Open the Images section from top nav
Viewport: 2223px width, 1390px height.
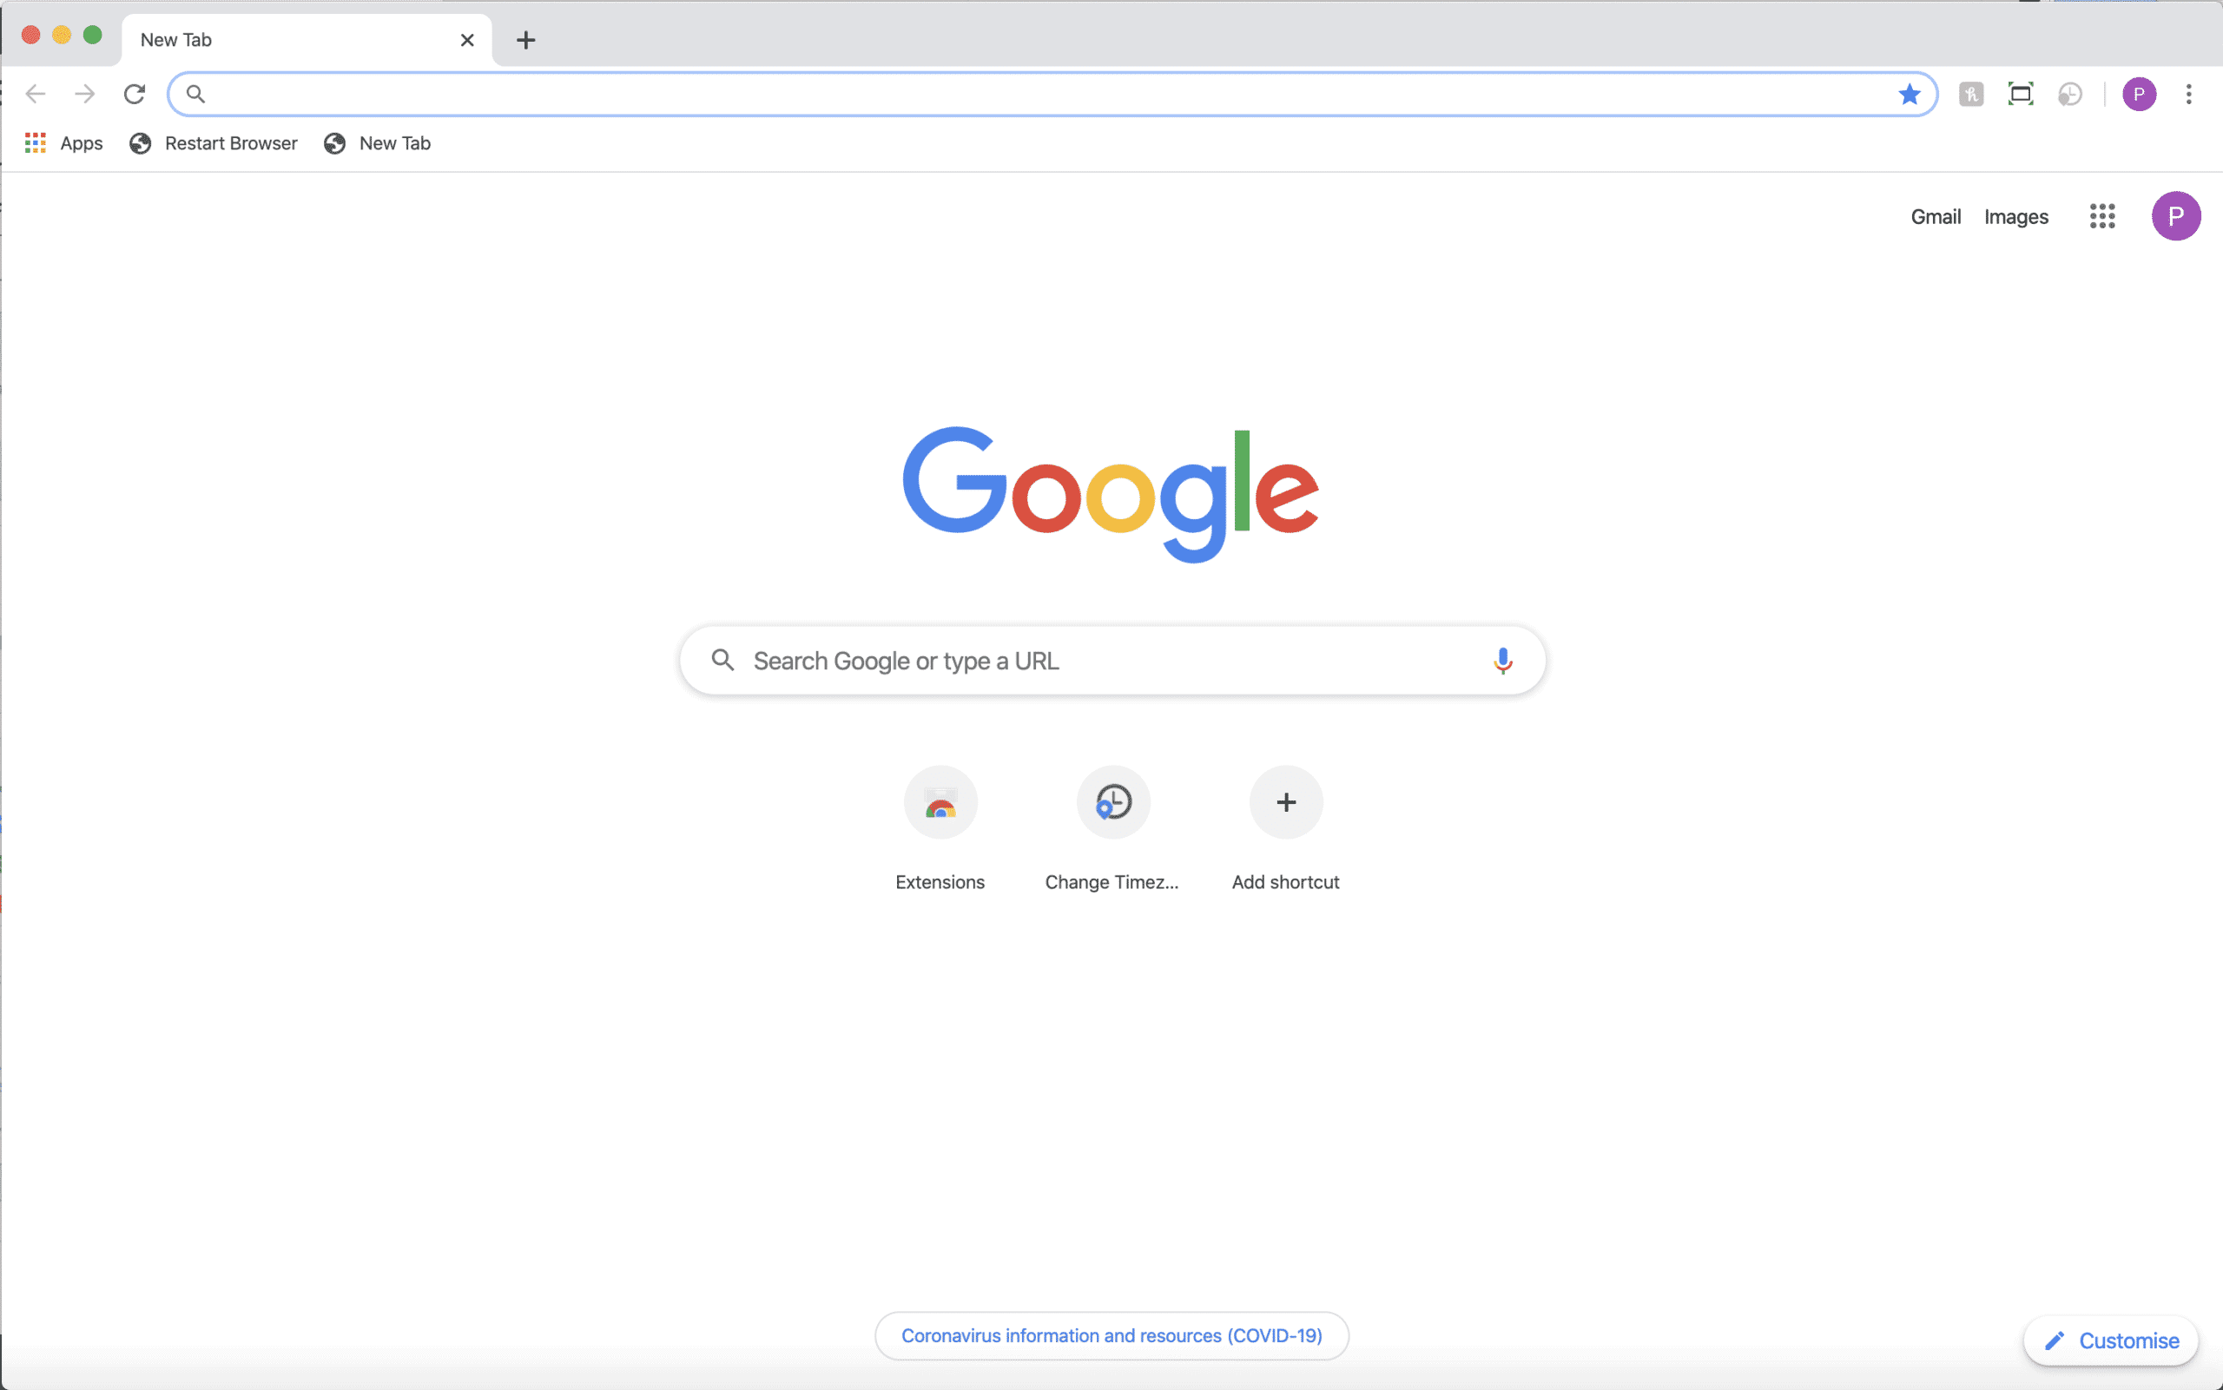pyautogui.click(x=2016, y=216)
